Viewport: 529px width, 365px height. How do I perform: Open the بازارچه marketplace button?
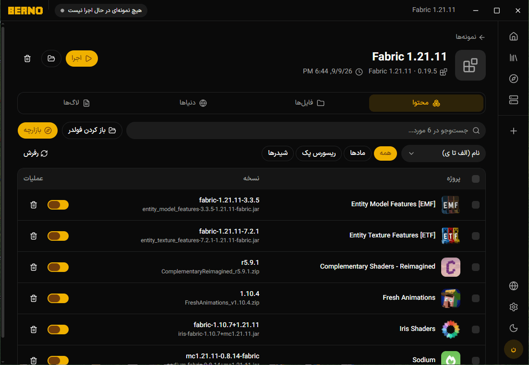[x=38, y=130]
